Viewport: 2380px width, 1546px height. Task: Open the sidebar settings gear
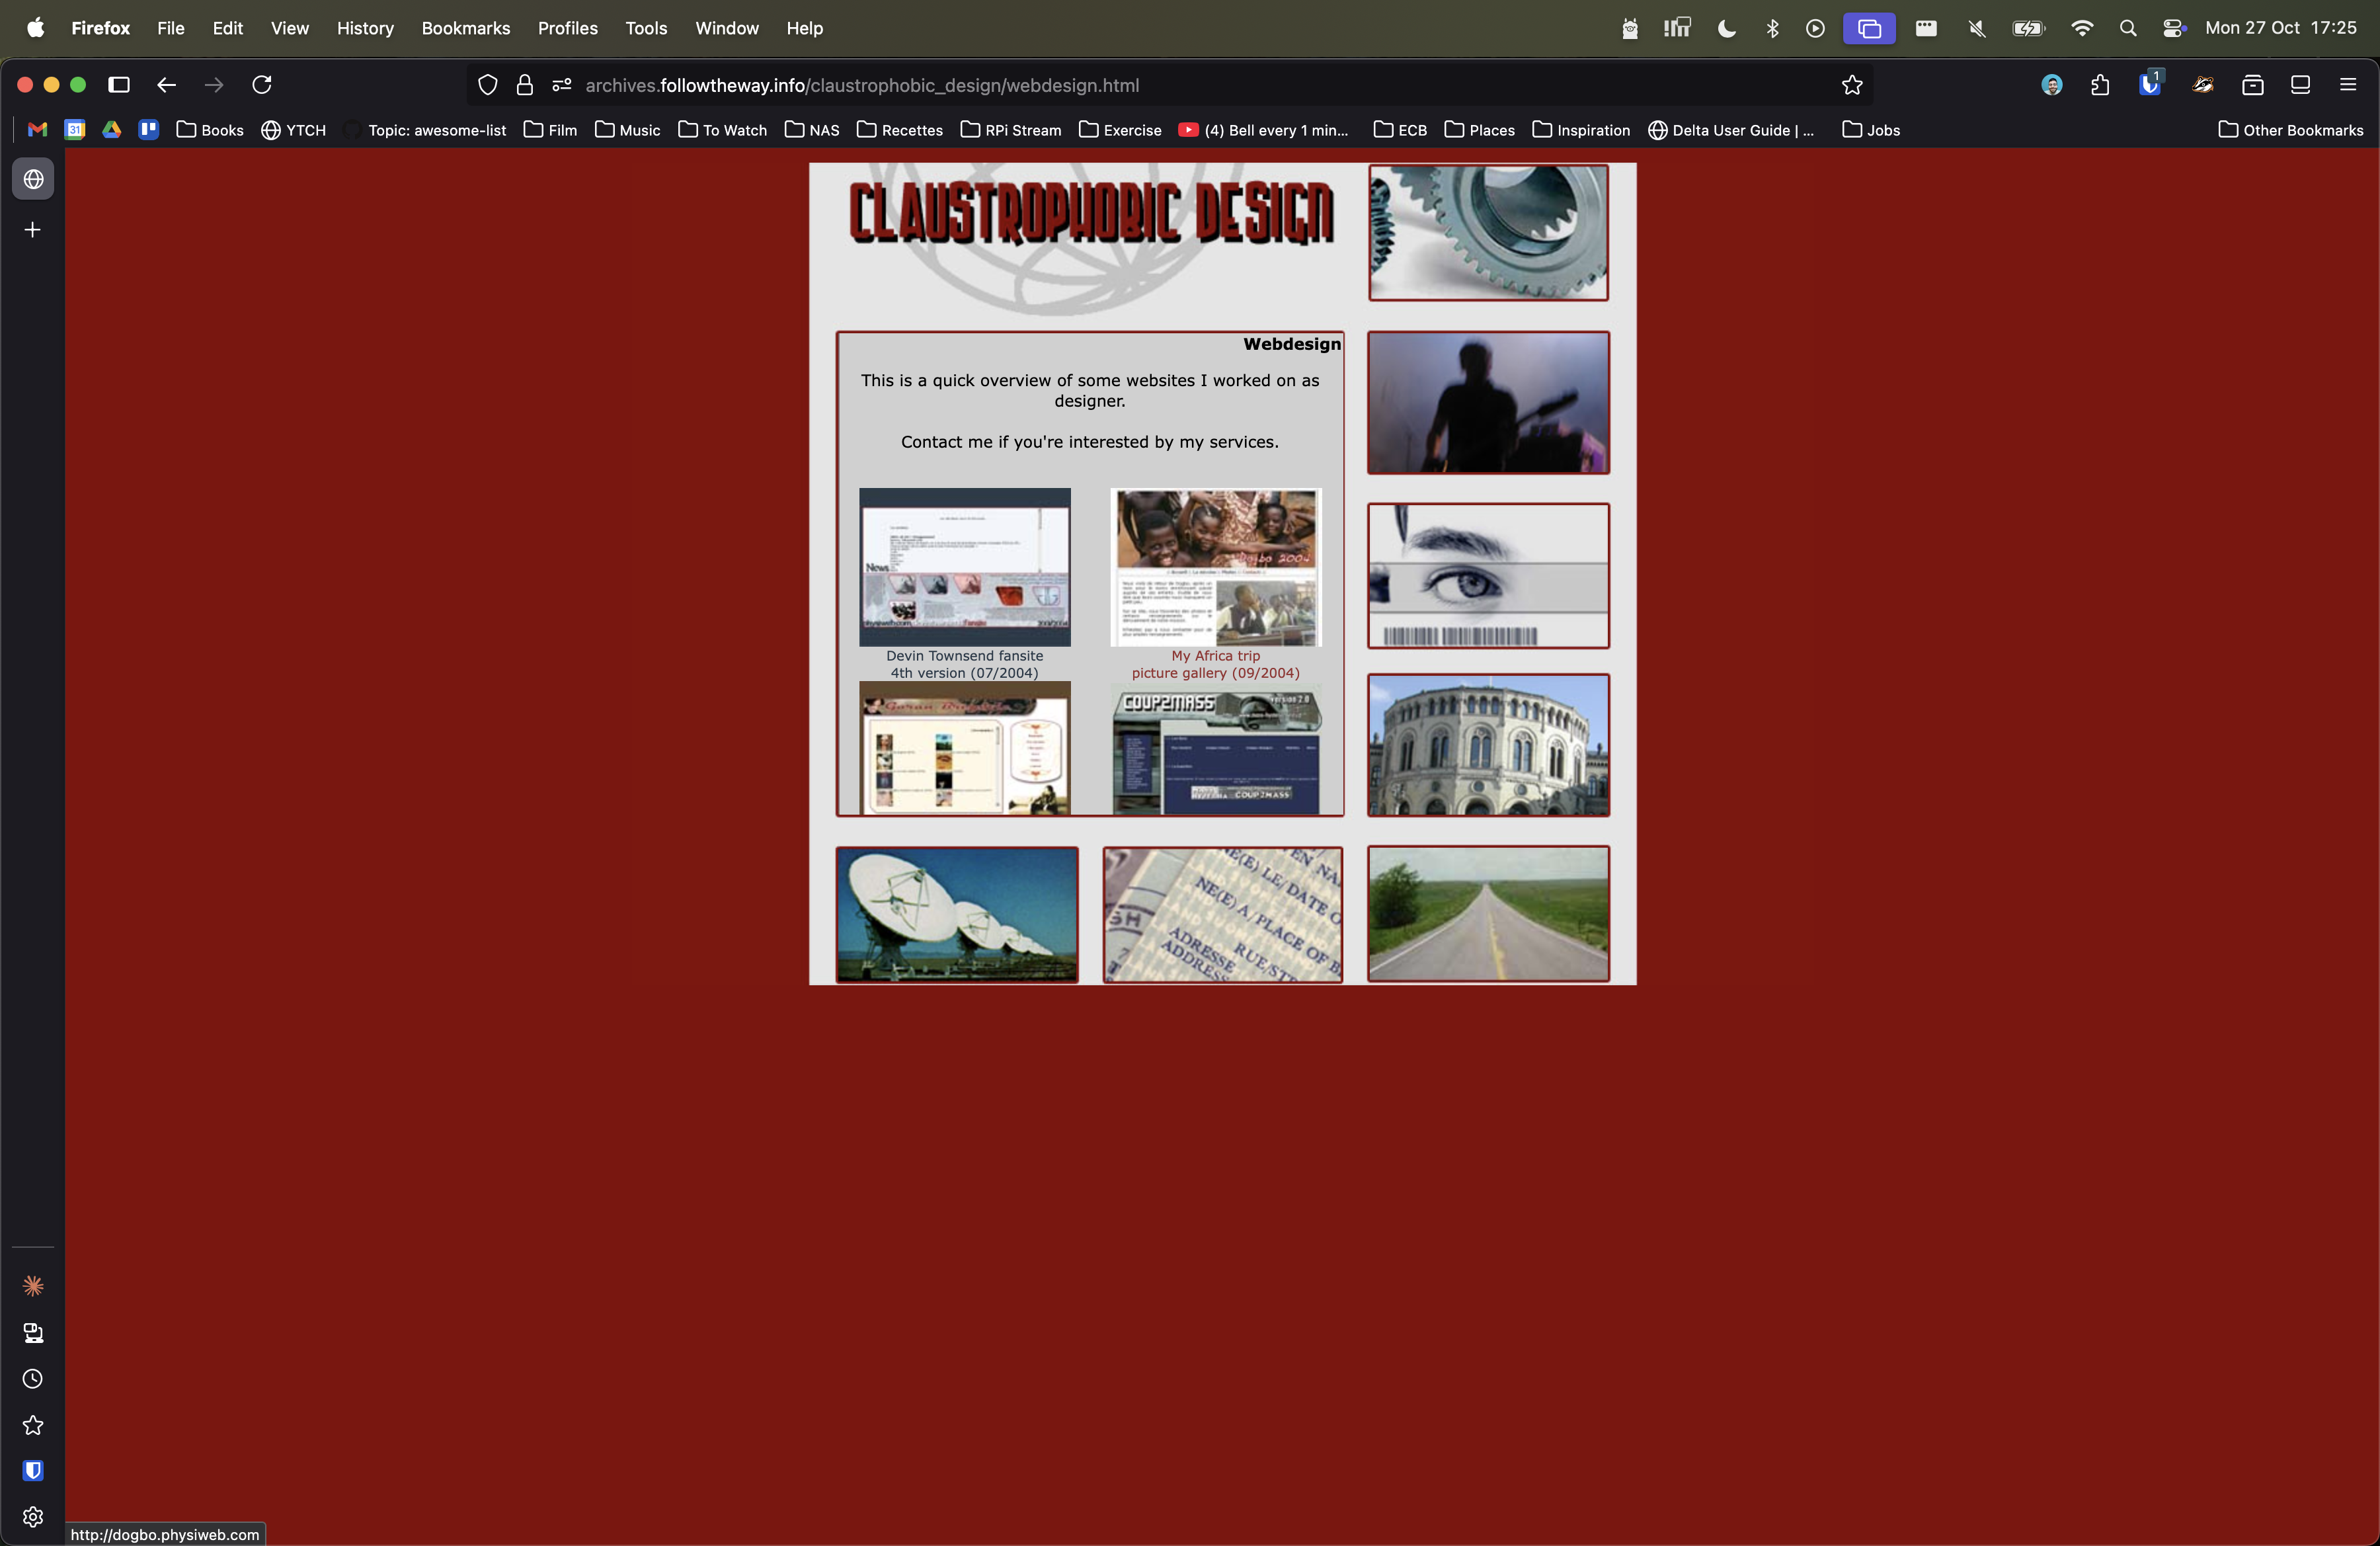[x=33, y=1517]
